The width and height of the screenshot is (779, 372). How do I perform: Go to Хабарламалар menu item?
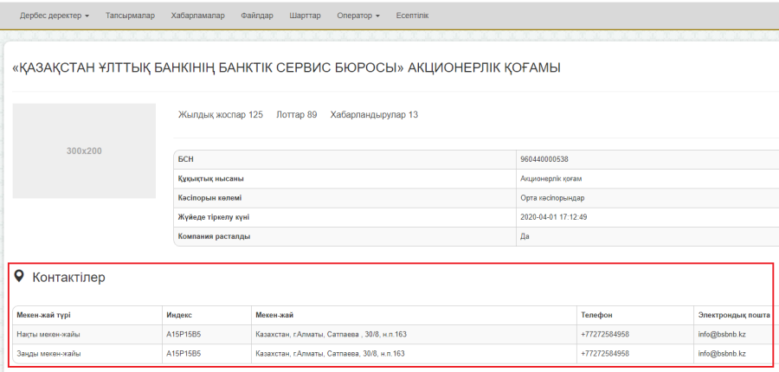click(198, 16)
